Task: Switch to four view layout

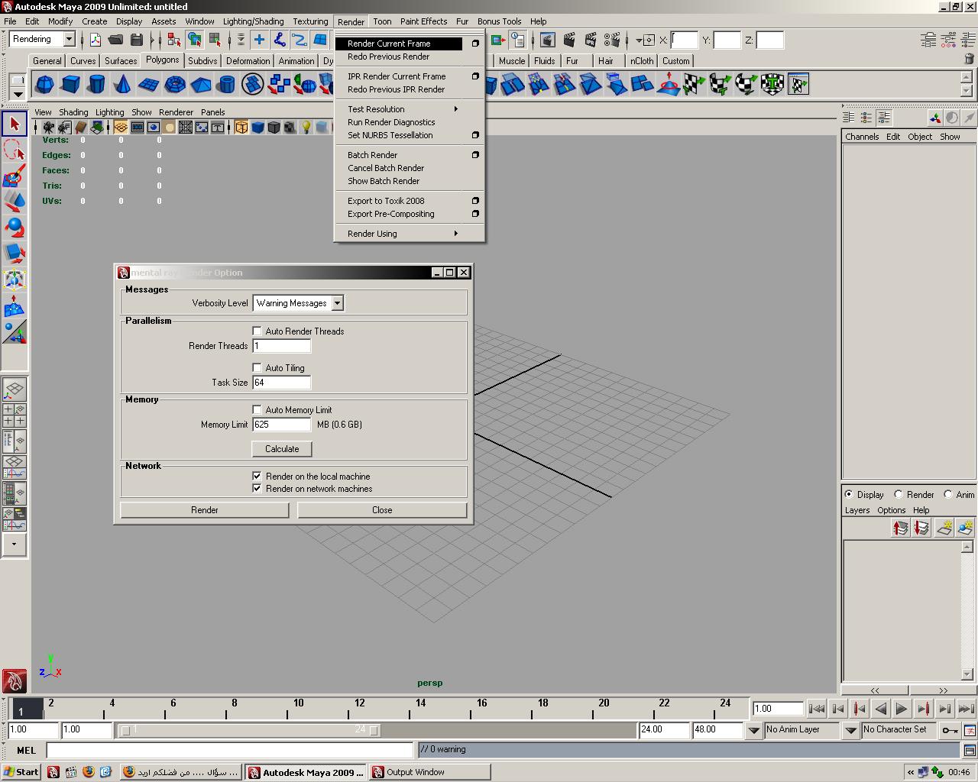Action: tap(15, 415)
